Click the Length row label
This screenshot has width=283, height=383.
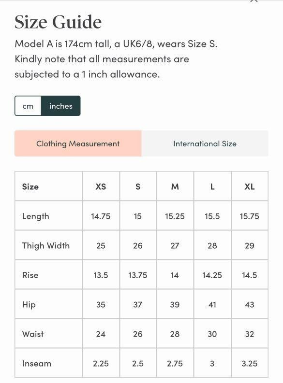point(36,216)
